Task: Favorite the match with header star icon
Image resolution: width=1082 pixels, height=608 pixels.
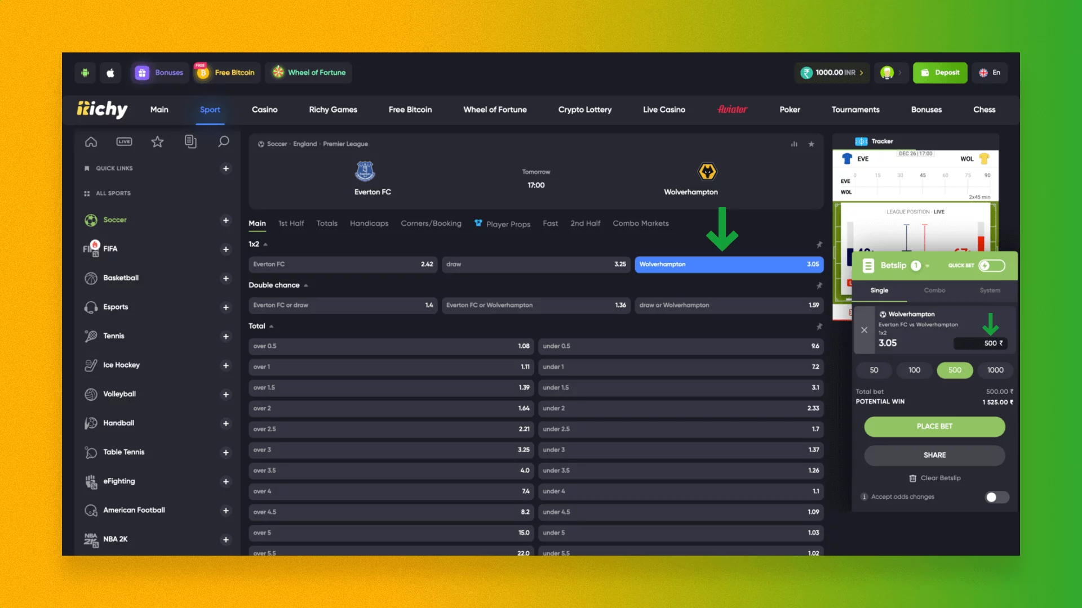Action: click(x=812, y=144)
